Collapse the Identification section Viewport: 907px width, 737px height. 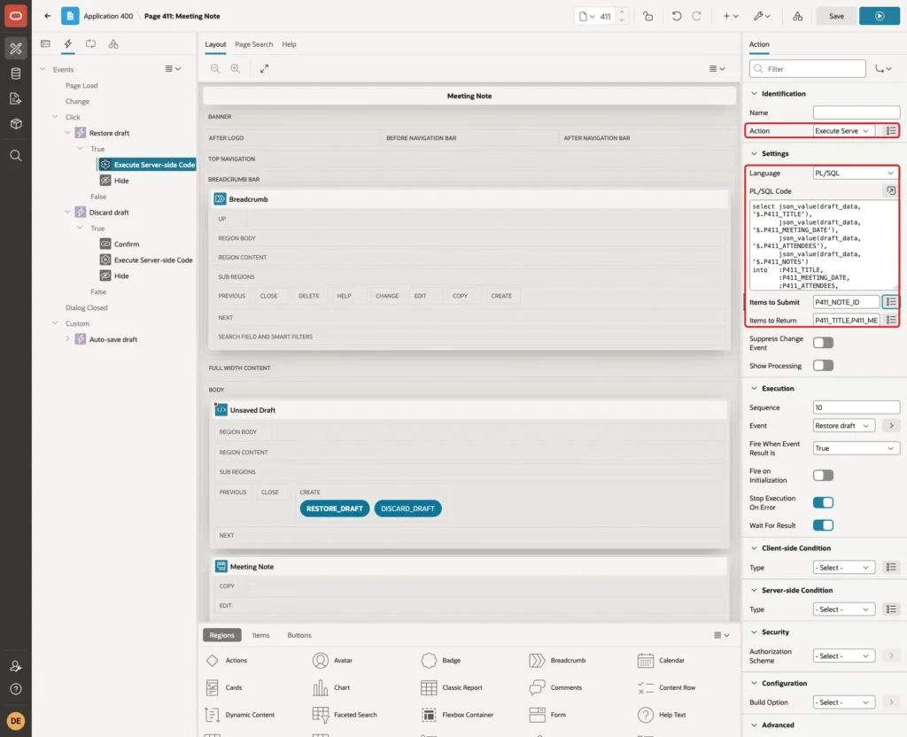(x=754, y=94)
